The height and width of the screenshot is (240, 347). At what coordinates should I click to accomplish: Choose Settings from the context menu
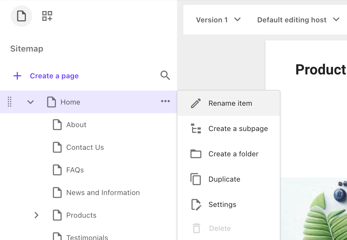pos(229,205)
